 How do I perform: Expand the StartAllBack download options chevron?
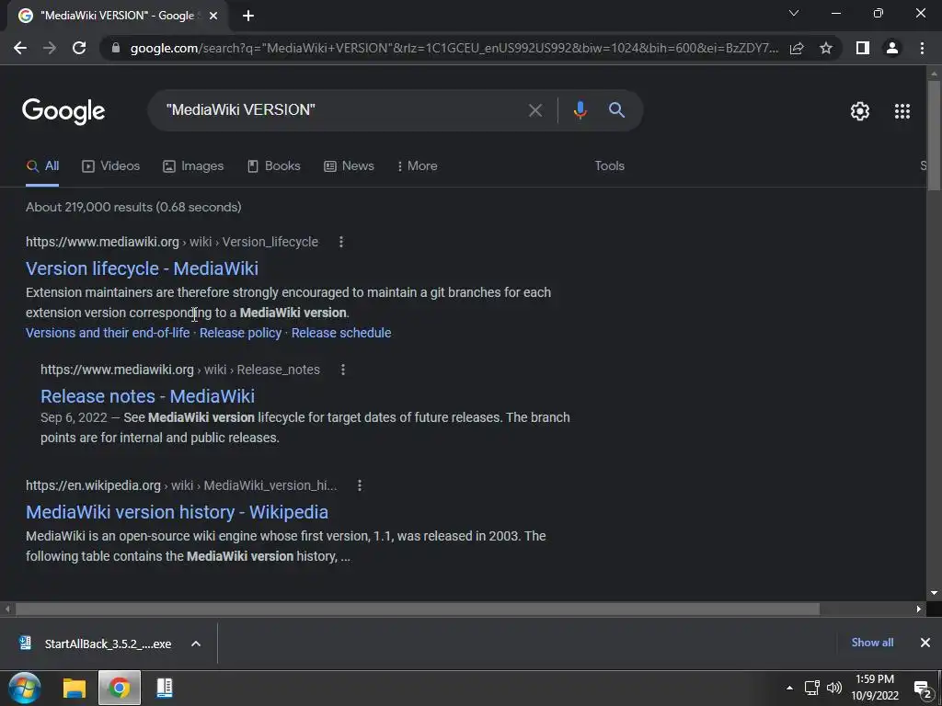[196, 643]
